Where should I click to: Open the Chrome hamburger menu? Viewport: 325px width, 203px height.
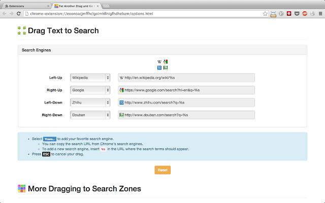[x=320, y=14]
